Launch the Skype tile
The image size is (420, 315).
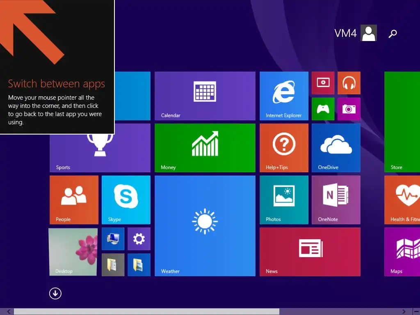tap(126, 200)
